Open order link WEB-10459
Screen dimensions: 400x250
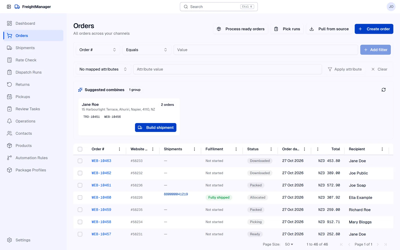101,210
